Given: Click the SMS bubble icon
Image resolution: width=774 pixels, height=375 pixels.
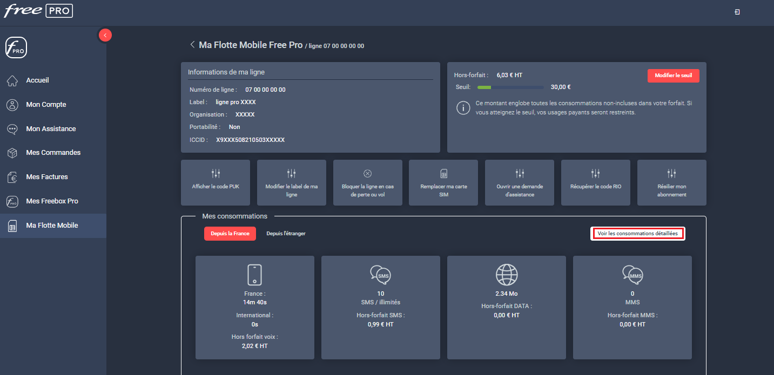Looking at the screenshot, I should point(380,275).
